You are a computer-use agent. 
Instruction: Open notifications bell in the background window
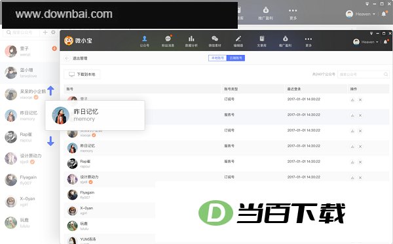pyautogui.click(x=384, y=14)
